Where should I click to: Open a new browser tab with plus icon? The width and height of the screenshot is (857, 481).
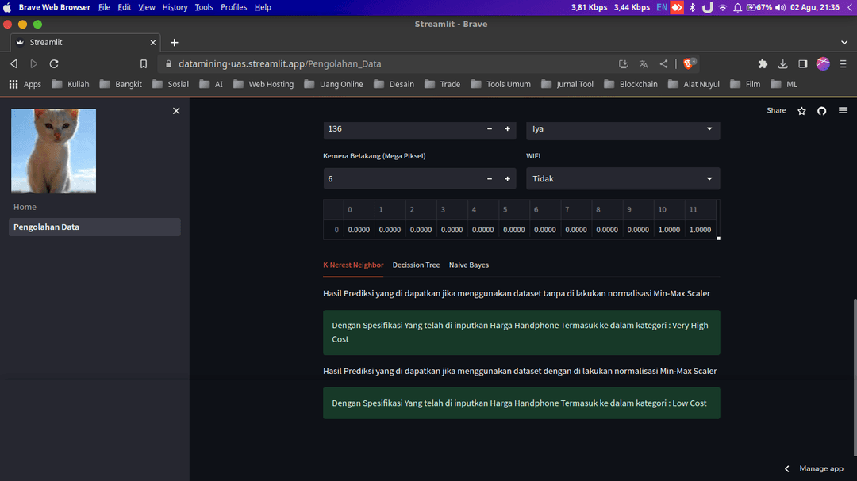coord(175,42)
